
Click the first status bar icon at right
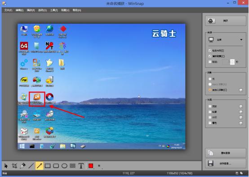point(237,173)
